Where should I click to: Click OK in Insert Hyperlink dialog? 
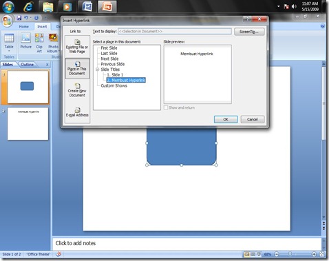[x=226, y=119]
